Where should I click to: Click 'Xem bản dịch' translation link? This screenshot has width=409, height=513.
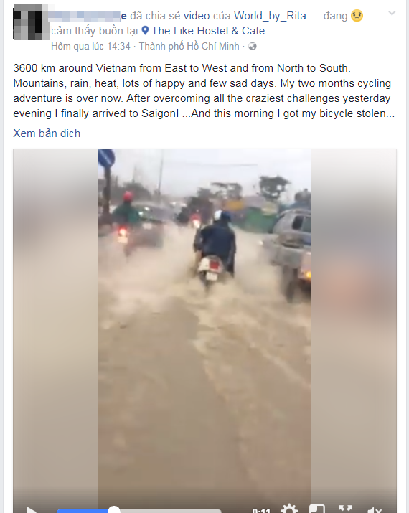pyautogui.click(x=47, y=133)
